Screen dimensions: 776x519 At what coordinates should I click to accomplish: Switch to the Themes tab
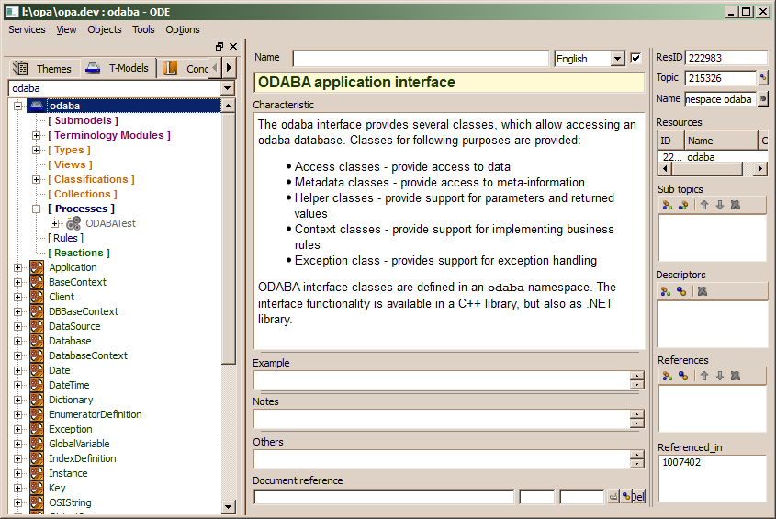[43, 69]
